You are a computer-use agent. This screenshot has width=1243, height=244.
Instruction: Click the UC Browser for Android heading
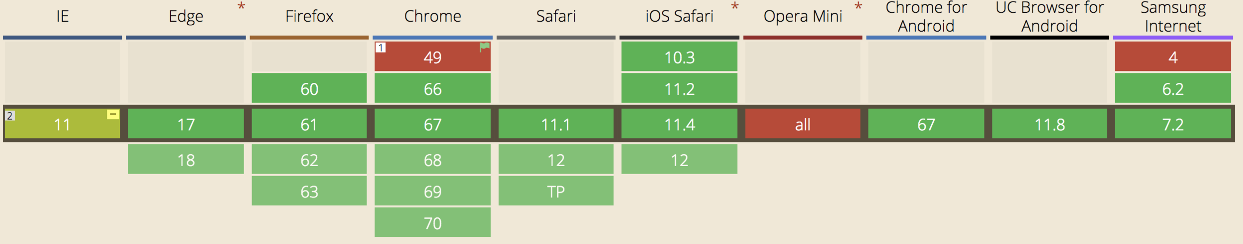point(1049,17)
